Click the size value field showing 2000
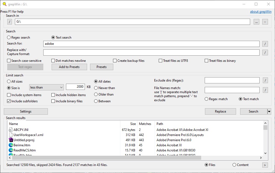This screenshot has width=275, height=173. [x=75, y=87]
